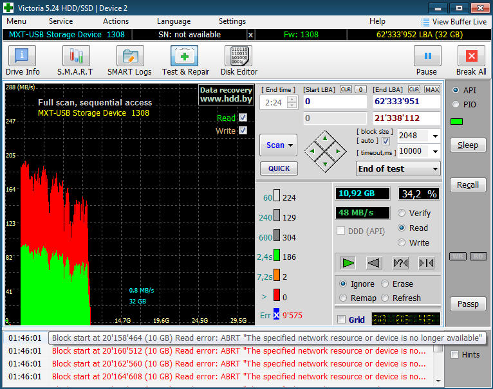Click the QUICK scan button
493x389 pixels.
pyautogui.click(x=278, y=168)
